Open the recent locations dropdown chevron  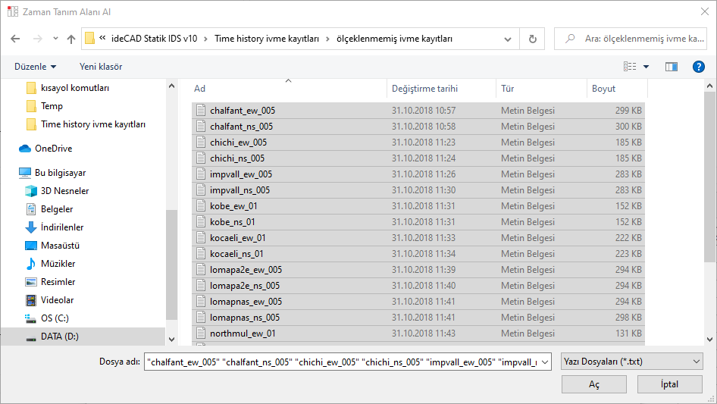pos(55,39)
